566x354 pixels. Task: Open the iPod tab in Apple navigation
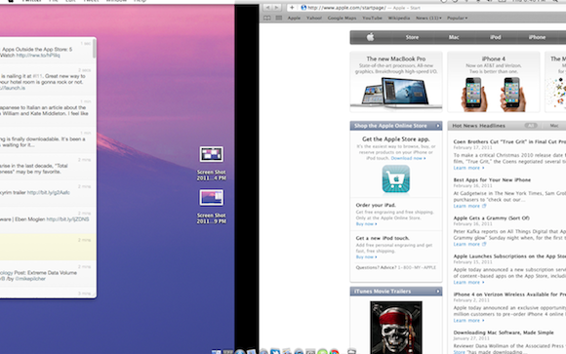pos(496,37)
